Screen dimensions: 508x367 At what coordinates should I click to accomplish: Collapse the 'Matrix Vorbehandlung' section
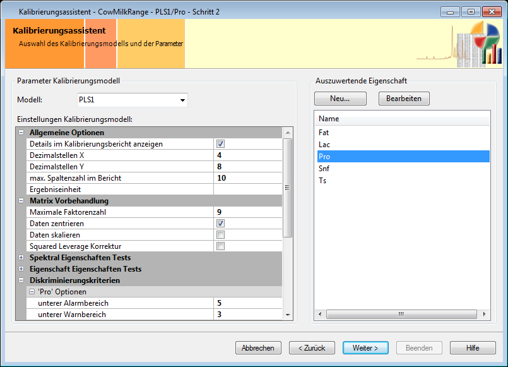click(21, 201)
